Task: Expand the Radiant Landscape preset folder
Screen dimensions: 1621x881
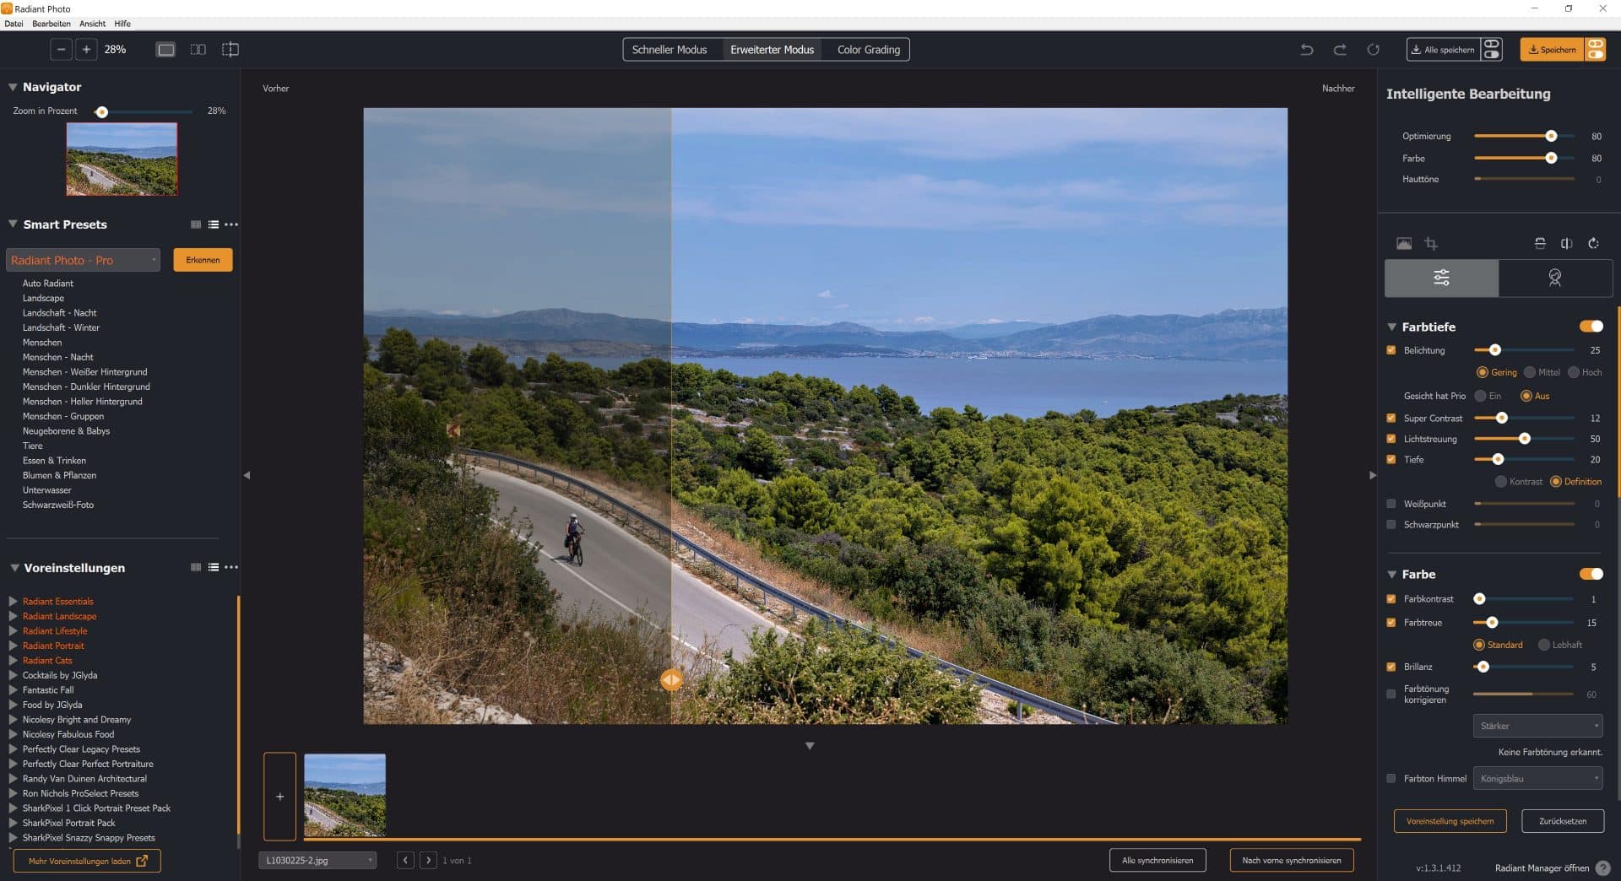Action: pos(14,616)
